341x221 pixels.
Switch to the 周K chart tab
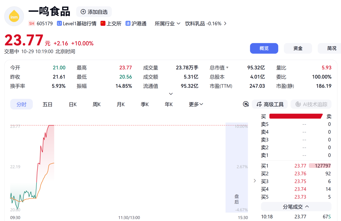[97, 105]
